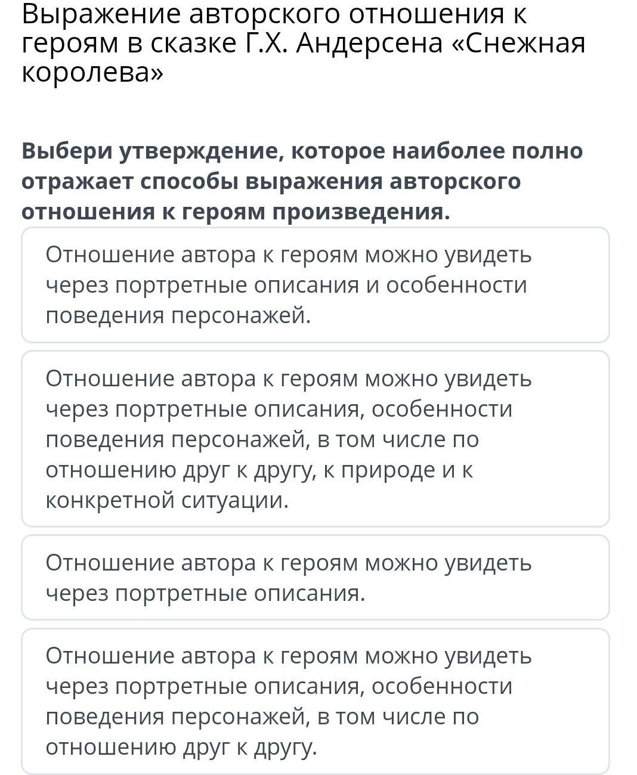
Task: Choose the fourth answer option card
Action: point(316,701)
